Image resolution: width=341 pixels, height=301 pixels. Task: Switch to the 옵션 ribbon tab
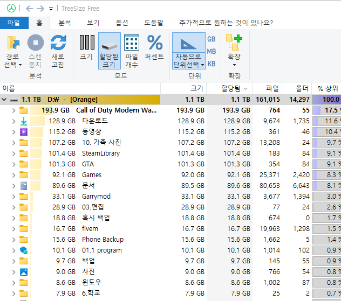[121, 23]
